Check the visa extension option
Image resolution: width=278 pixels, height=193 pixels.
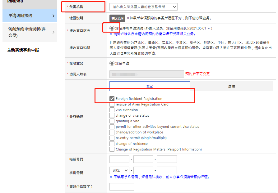point(112,110)
